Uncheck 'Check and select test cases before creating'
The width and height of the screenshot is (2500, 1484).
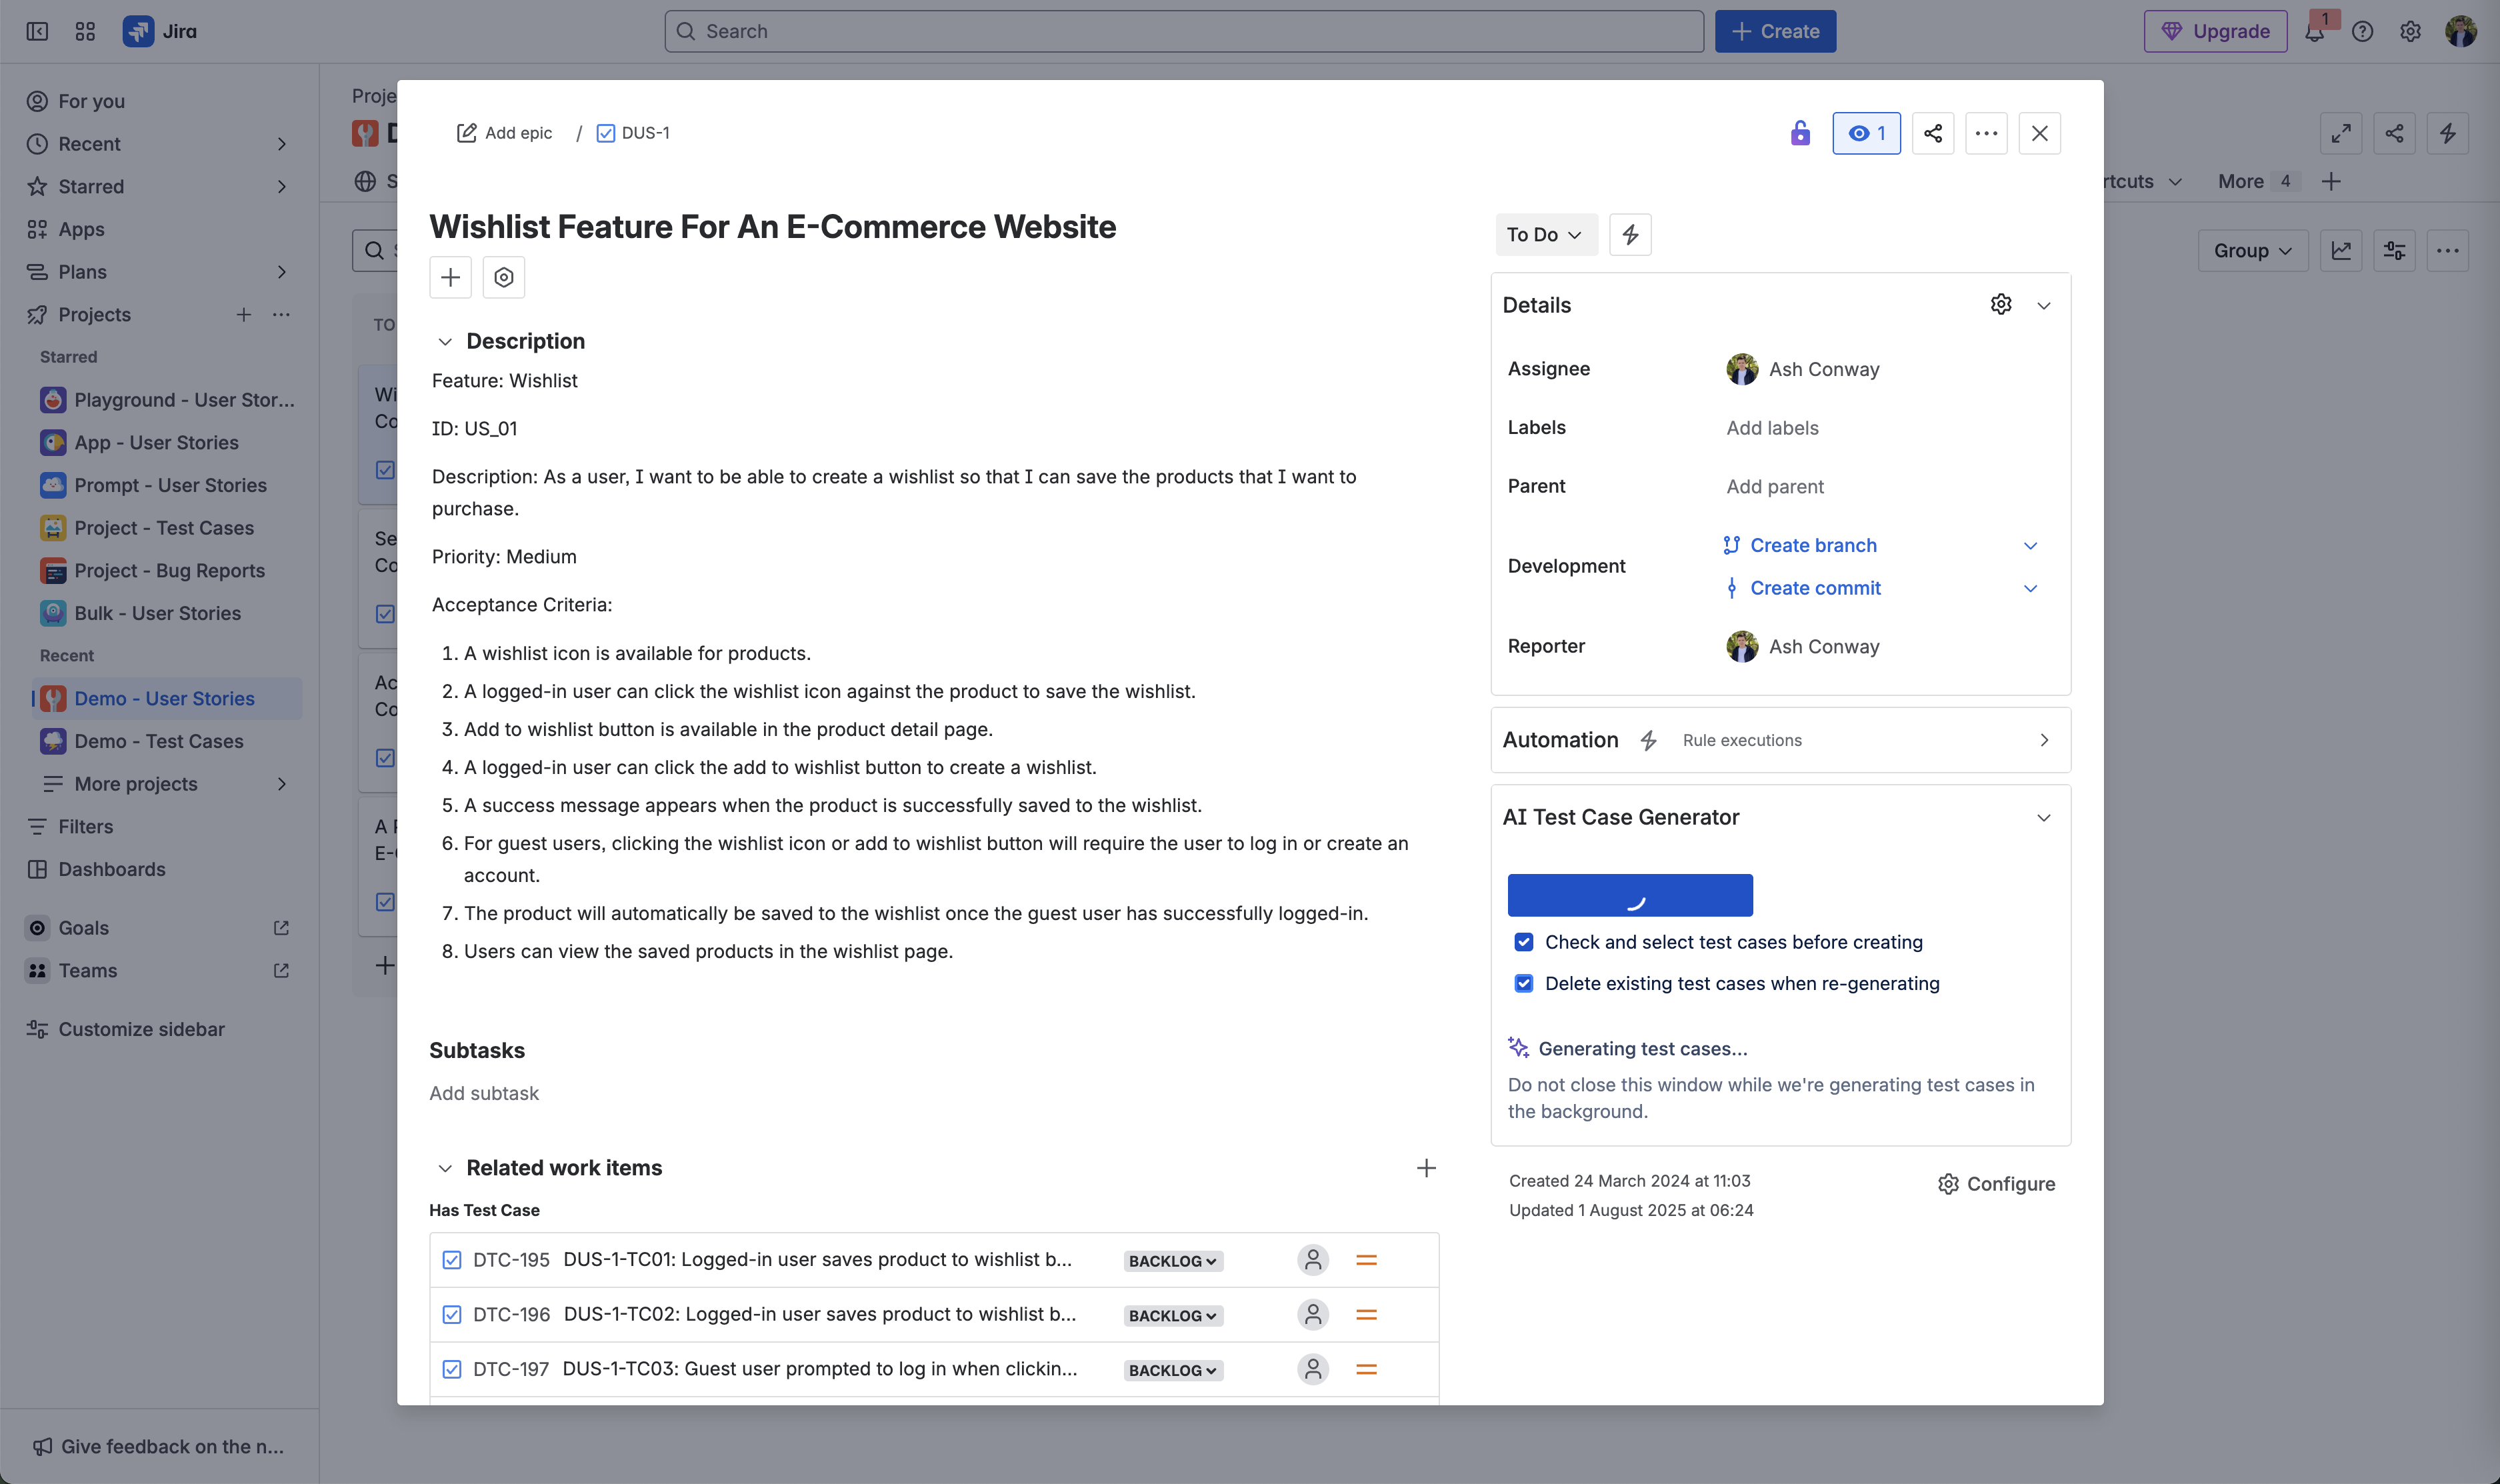click(x=1523, y=941)
